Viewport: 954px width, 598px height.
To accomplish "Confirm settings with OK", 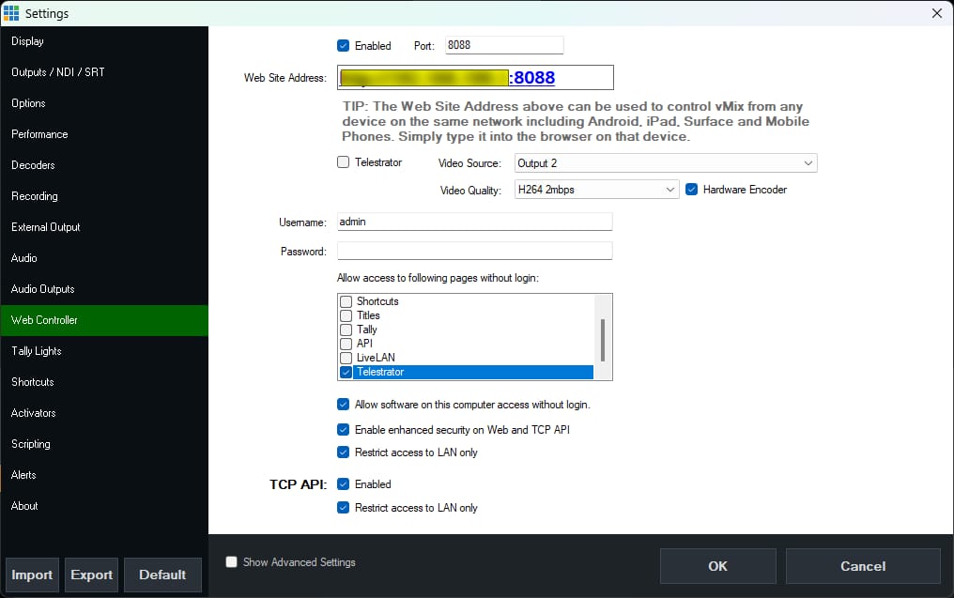I will pyautogui.click(x=718, y=566).
